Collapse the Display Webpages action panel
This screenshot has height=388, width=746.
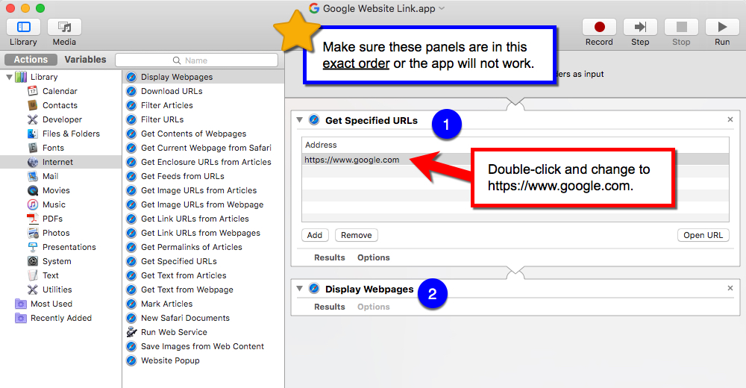[x=299, y=289]
